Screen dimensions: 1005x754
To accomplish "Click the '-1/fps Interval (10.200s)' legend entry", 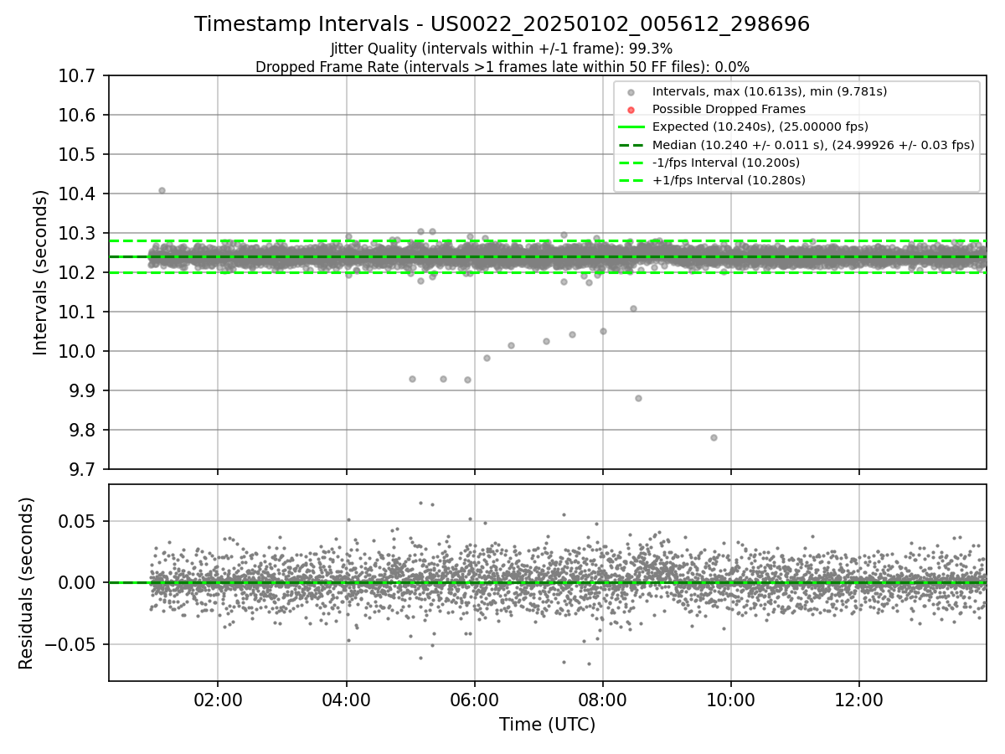I will (x=725, y=163).
